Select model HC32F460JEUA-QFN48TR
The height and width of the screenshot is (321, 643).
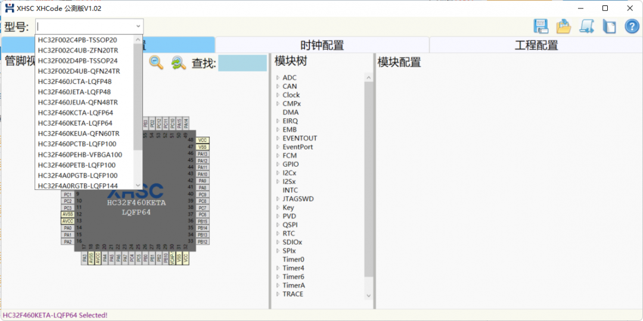(78, 102)
